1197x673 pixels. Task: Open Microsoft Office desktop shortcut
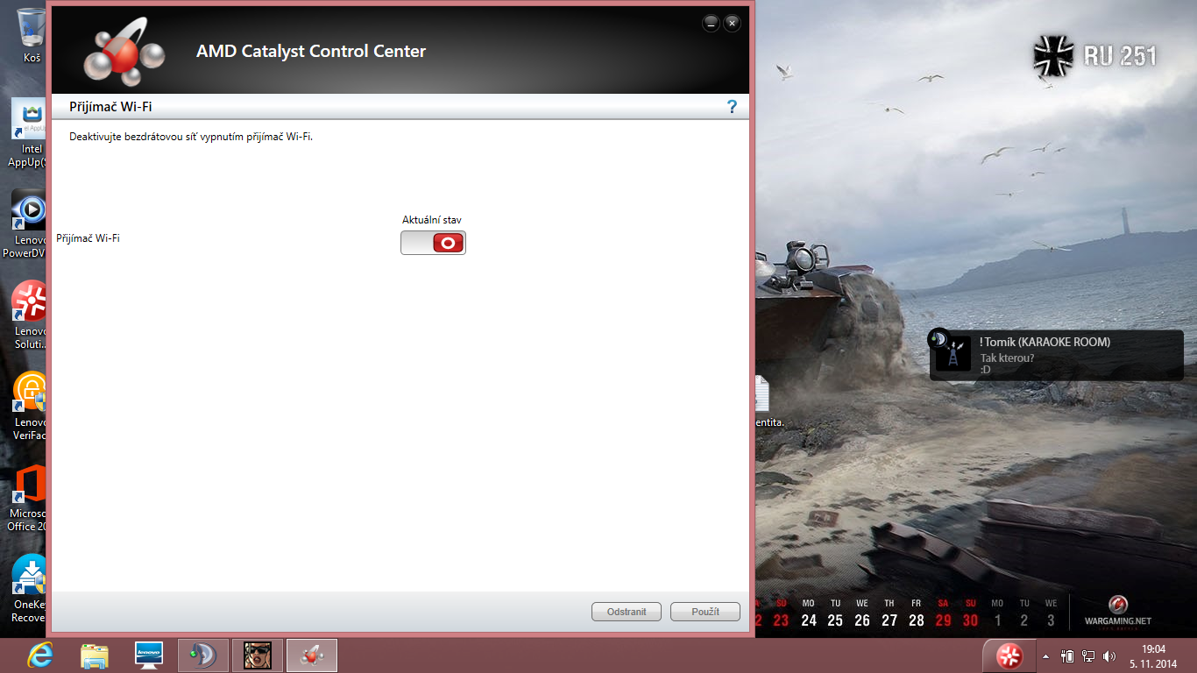click(x=28, y=497)
